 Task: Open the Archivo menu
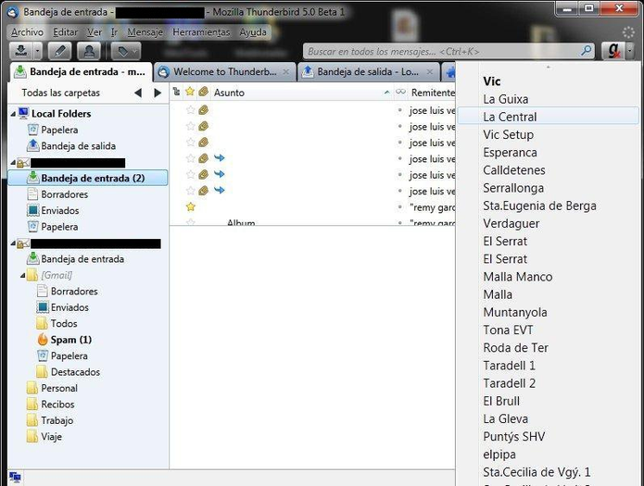point(28,32)
